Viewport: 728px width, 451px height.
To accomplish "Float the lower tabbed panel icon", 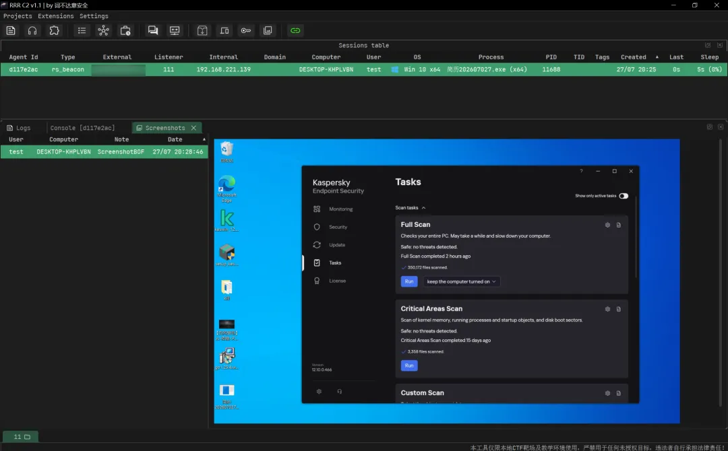I will click(709, 127).
